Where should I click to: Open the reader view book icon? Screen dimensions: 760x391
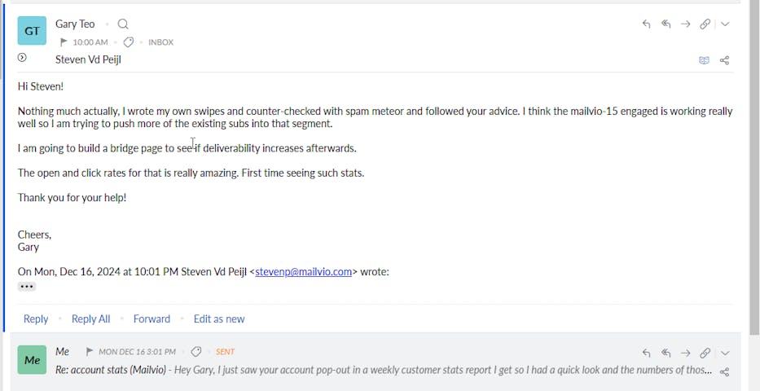pos(704,60)
